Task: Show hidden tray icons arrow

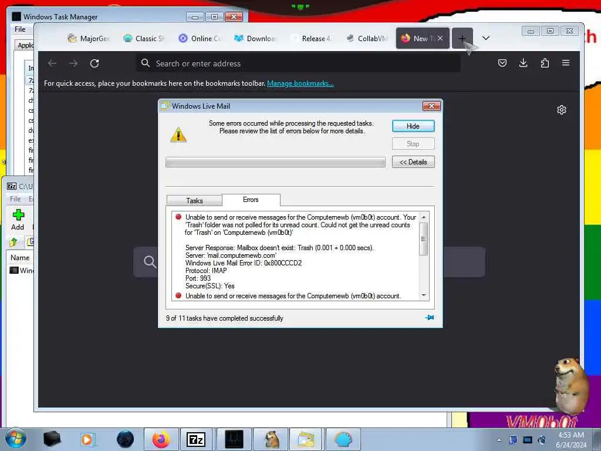Action: click(x=499, y=440)
